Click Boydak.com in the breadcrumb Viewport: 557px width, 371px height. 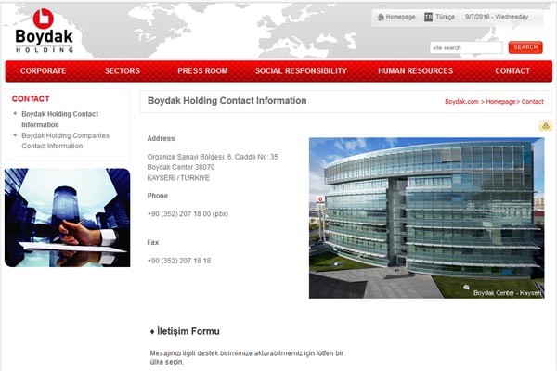pos(461,101)
